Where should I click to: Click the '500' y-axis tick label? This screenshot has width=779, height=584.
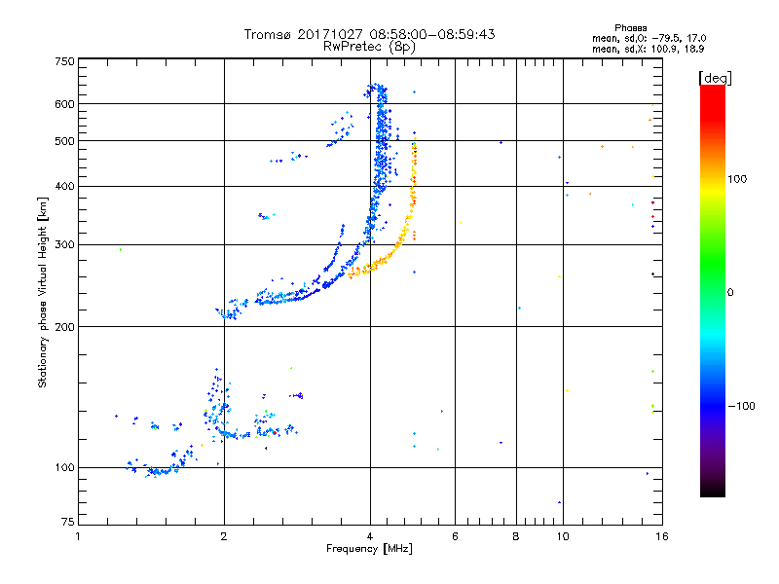coord(64,141)
